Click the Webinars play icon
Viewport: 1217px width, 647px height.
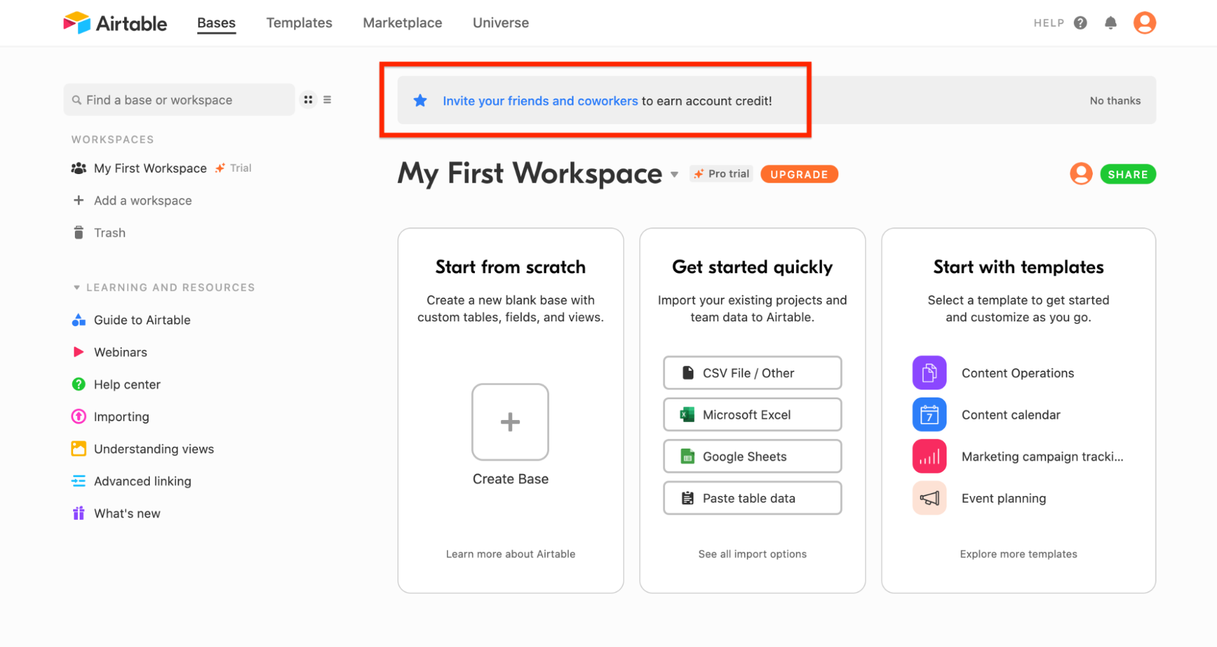coord(79,352)
